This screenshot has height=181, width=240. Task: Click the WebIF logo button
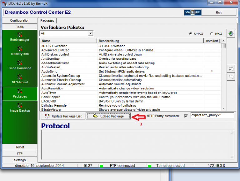[x=193, y=13]
